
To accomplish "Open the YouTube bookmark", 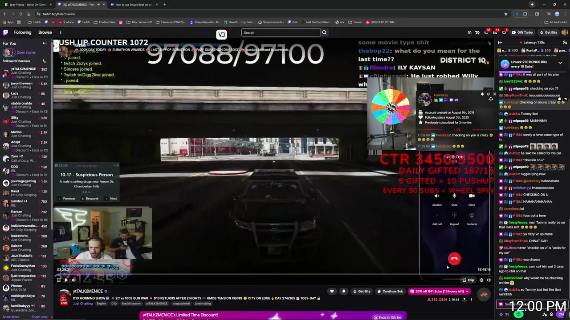I will 65,22.
